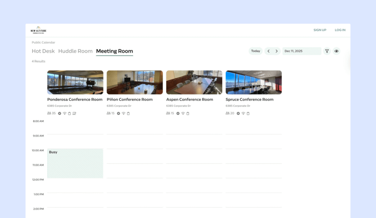Select the Busy time block on Ponderosa's calendar
Screen dimensions: 376x218
point(75,163)
